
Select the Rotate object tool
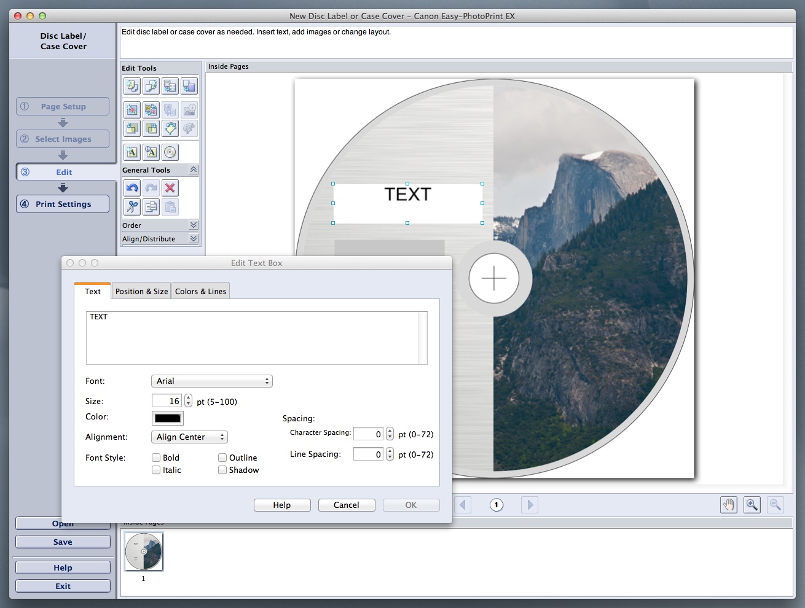point(170,128)
